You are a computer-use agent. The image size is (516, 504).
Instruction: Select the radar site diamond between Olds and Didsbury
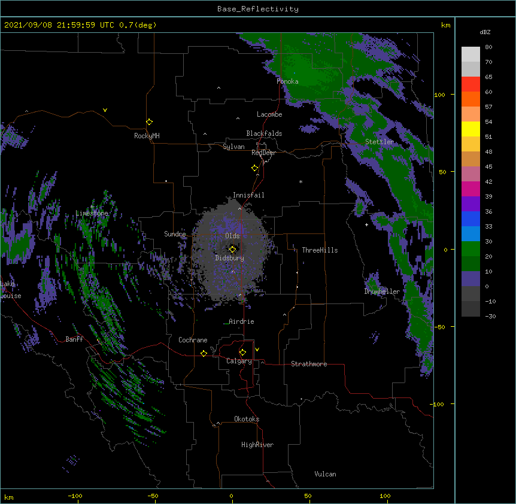(232, 250)
